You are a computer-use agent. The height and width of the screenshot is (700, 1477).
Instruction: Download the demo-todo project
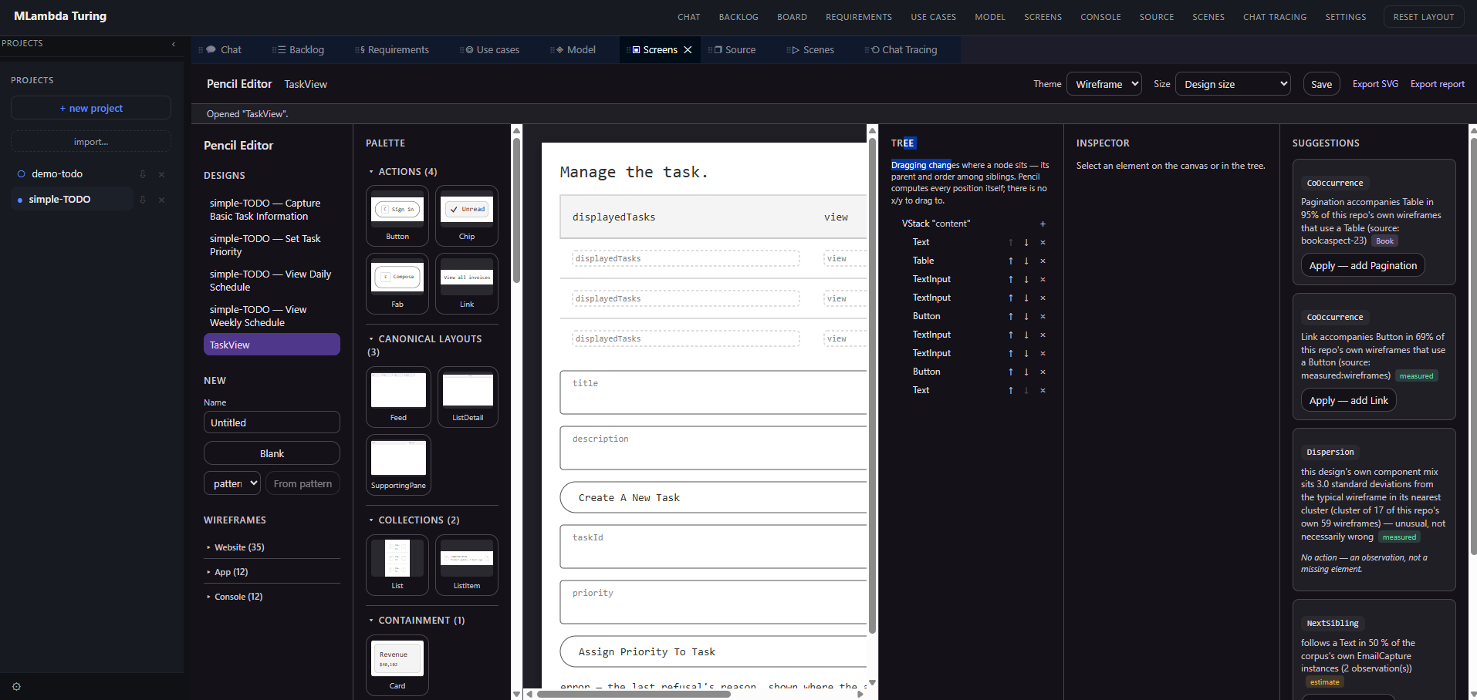coord(143,174)
